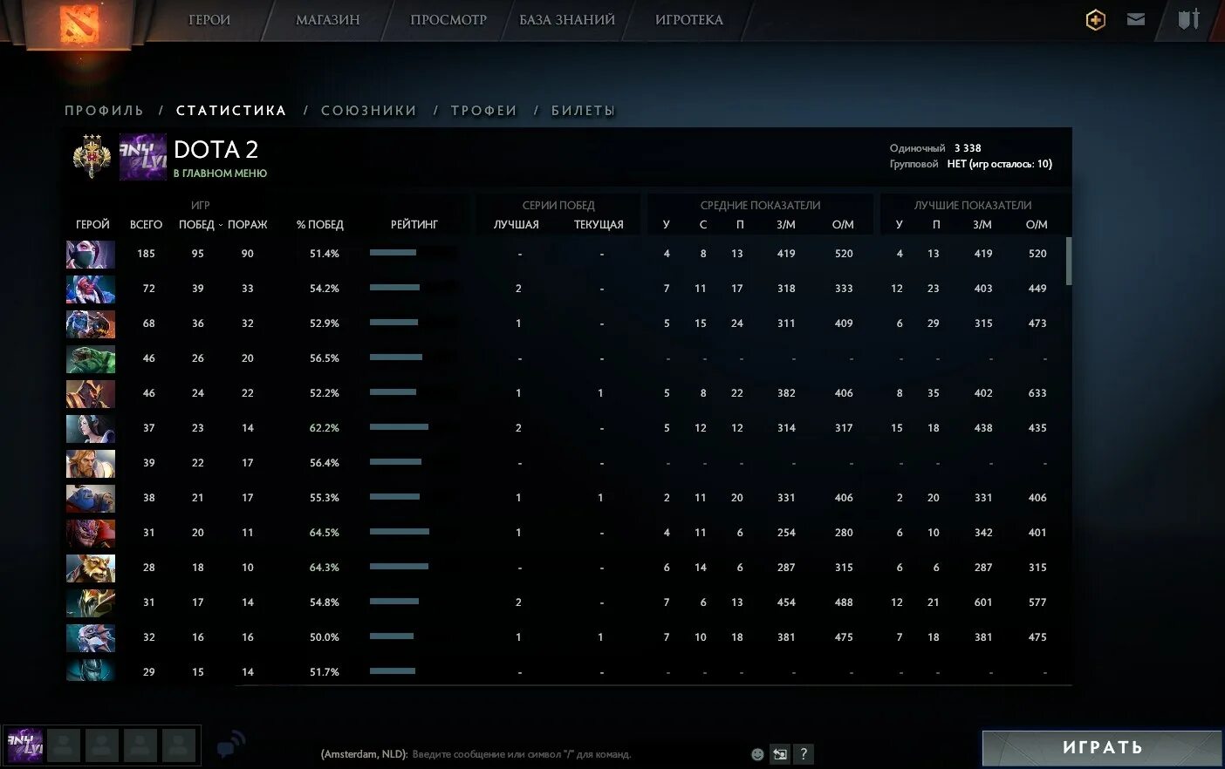
Task: Sort table by % ПОБЕД column
Action: 319,225
